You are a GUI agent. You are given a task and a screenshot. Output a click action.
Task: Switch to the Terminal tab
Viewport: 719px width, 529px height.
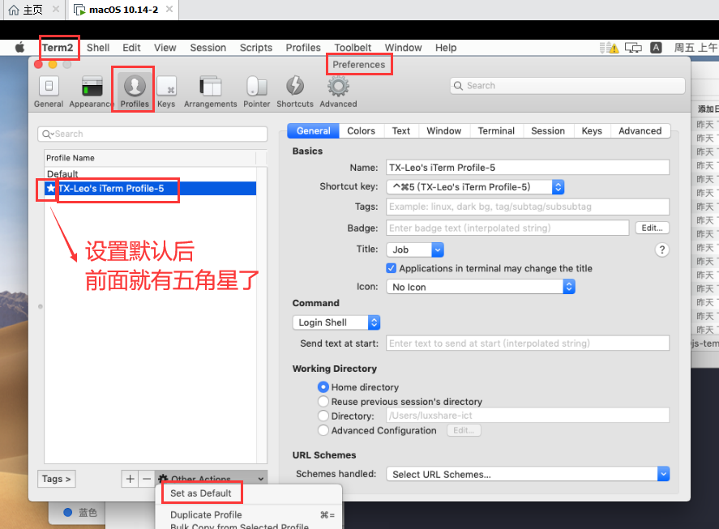click(x=496, y=130)
